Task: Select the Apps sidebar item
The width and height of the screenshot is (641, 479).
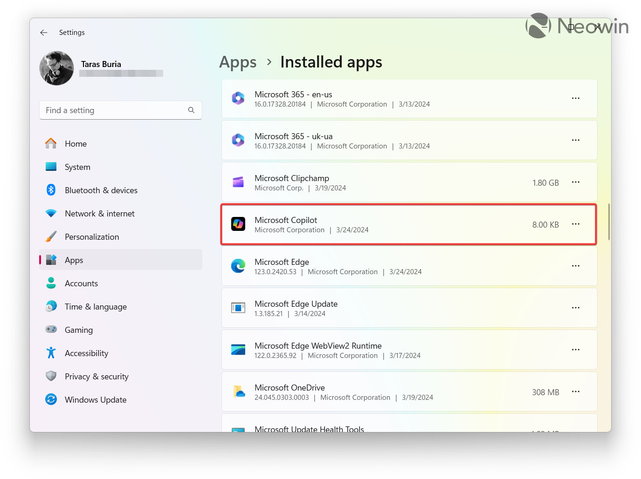Action: pyautogui.click(x=121, y=260)
